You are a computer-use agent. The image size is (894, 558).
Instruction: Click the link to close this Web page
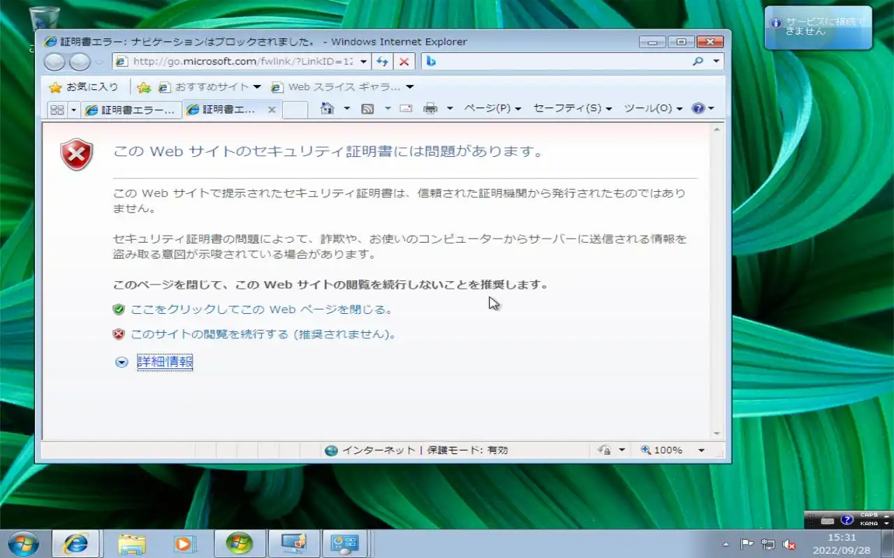pos(261,309)
